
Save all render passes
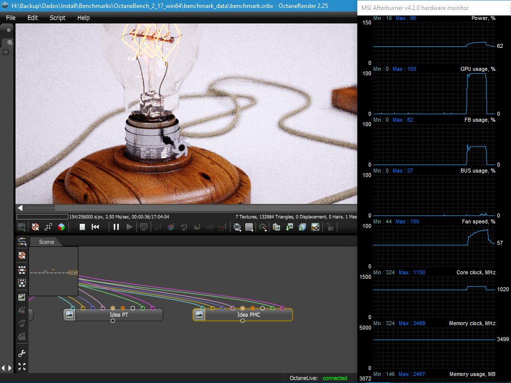(302, 227)
